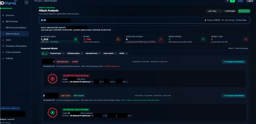Filter by Password spray
The image size is (256, 124).
point(57,53)
